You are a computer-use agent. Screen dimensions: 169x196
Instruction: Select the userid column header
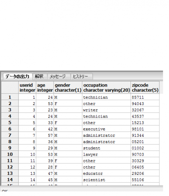pos(27,87)
